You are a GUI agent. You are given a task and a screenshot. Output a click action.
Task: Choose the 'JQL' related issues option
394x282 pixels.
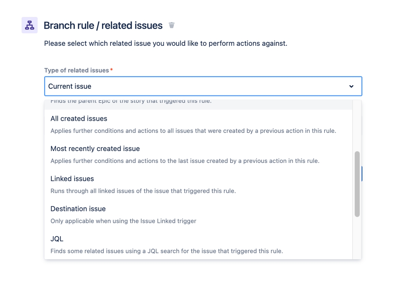(57, 239)
